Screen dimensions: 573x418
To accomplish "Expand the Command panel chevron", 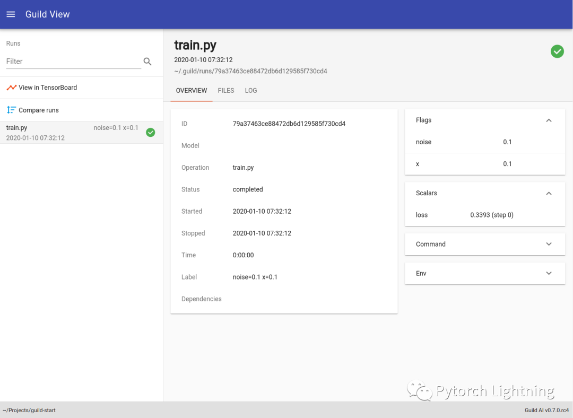I will 549,244.
